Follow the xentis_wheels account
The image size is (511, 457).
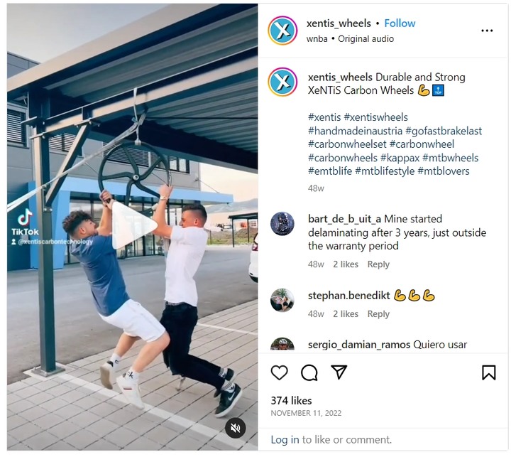point(400,23)
